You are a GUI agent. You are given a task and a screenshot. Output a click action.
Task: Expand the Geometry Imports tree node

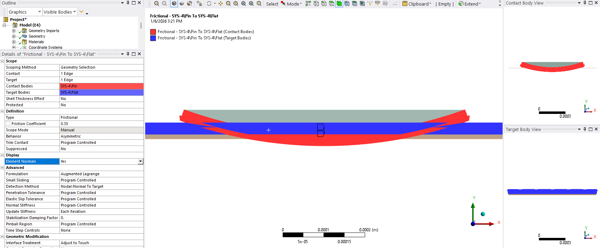click(14, 31)
